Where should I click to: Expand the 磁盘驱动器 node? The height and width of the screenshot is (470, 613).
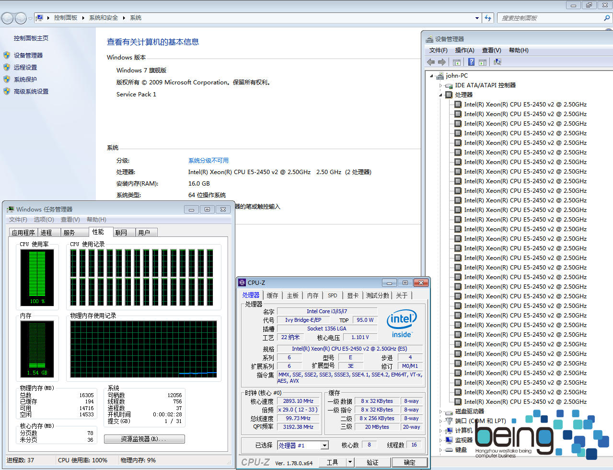coord(441,411)
